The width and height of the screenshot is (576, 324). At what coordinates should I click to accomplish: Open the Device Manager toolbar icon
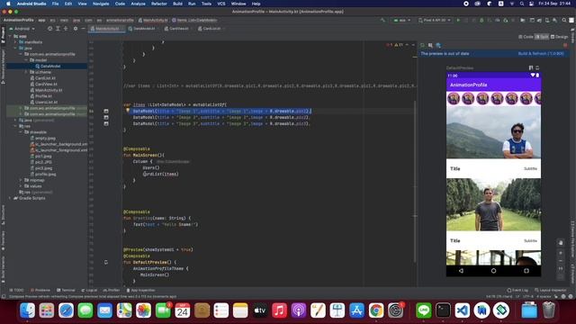click(546, 20)
